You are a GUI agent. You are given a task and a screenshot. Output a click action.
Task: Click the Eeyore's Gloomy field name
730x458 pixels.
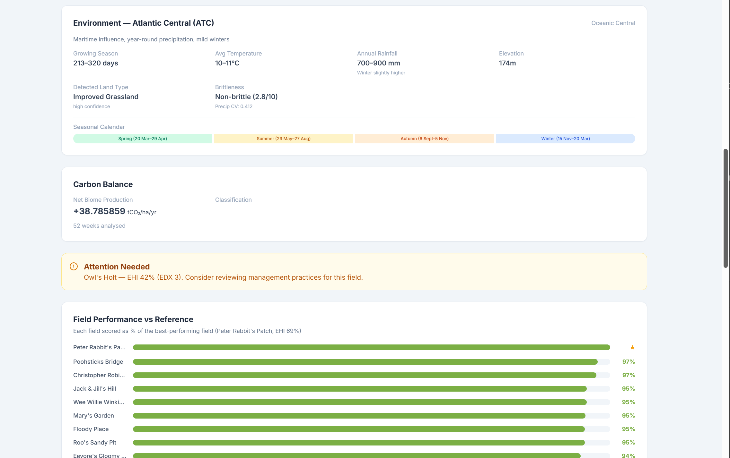100,455
